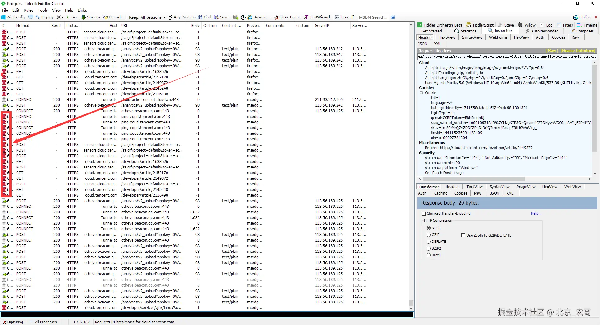Open Transformer Help link
Image resolution: width=600 pixels, height=325 pixels.
(x=536, y=213)
